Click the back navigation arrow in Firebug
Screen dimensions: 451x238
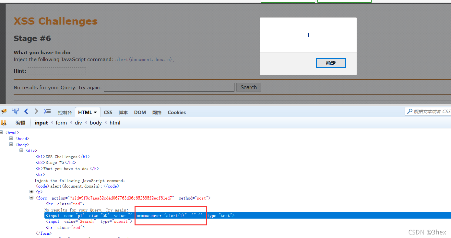click(x=26, y=111)
